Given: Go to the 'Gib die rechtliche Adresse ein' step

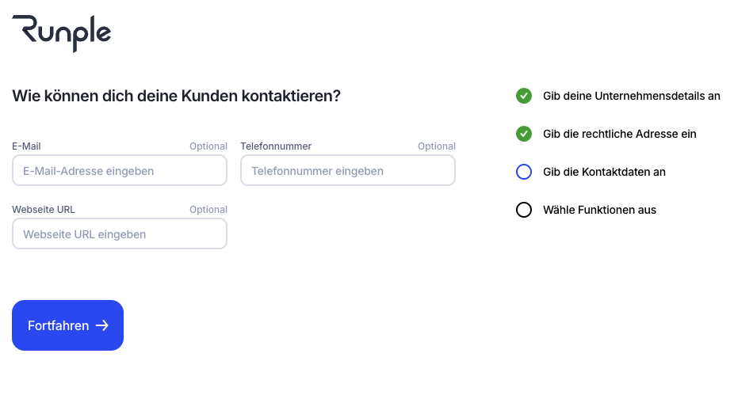Looking at the screenshot, I should 619,134.
